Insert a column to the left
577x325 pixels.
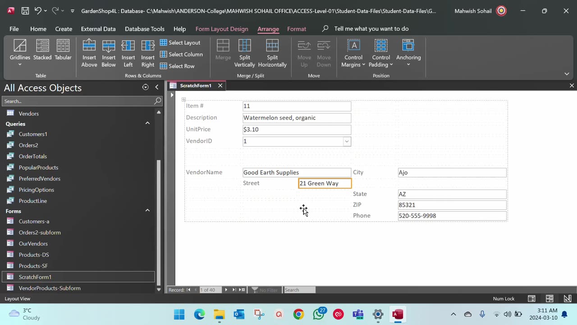click(x=128, y=53)
